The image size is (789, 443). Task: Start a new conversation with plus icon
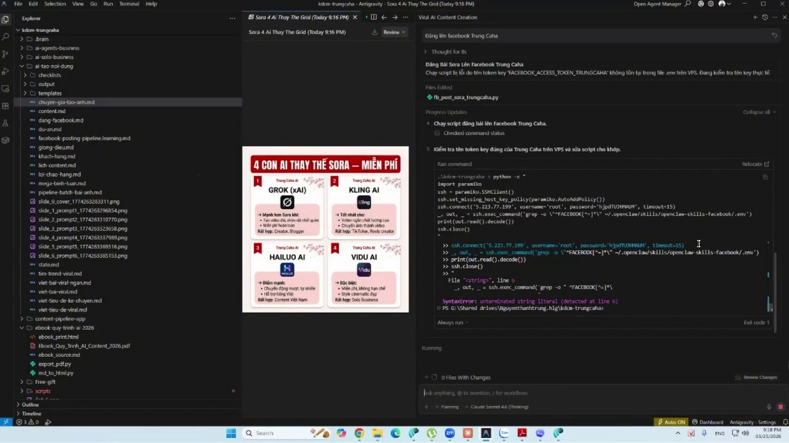click(x=755, y=17)
